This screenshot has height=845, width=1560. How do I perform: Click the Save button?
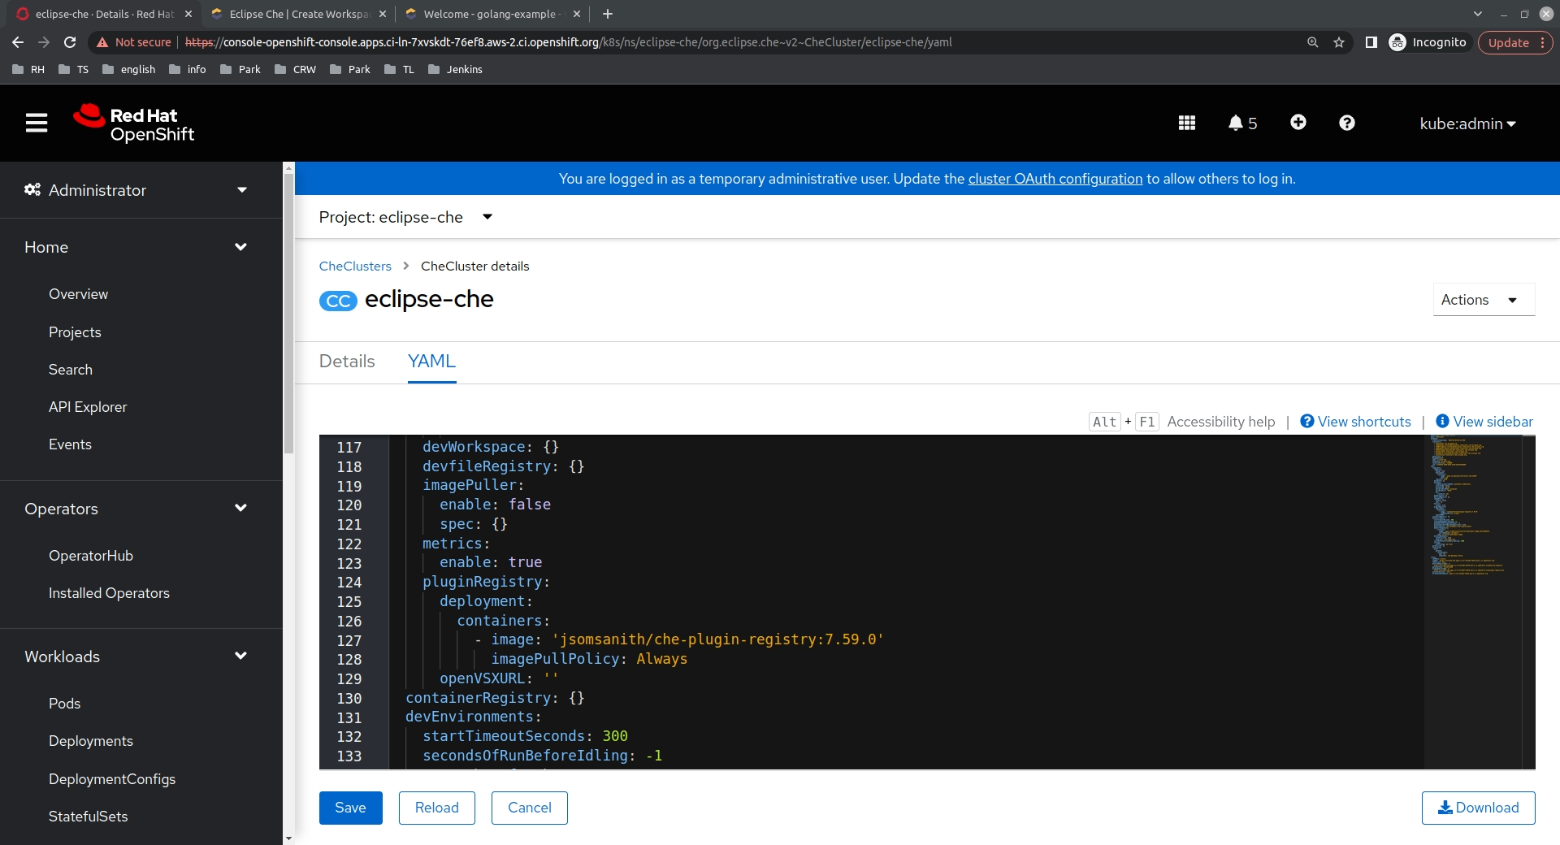pyautogui.click(x=350, y=808)
